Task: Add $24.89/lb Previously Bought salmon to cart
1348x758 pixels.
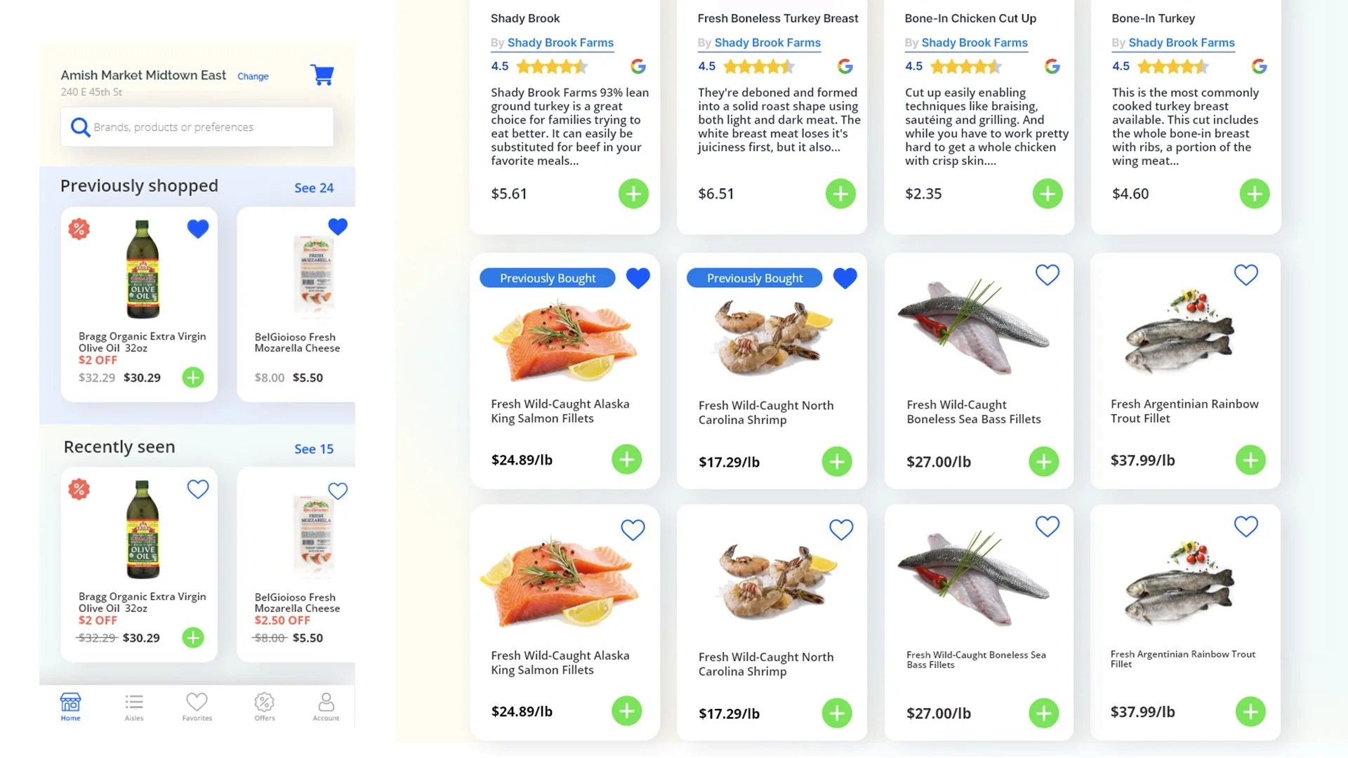Action: pyautogui.click(x=626, y=460)
